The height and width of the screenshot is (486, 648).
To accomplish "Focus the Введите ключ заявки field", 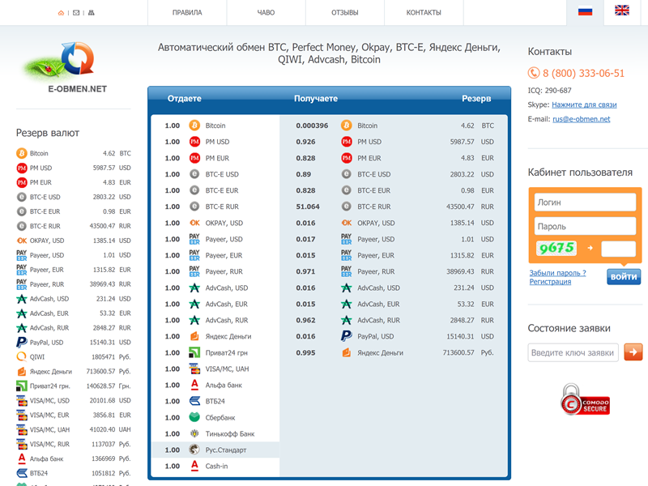I will [573, 352].
